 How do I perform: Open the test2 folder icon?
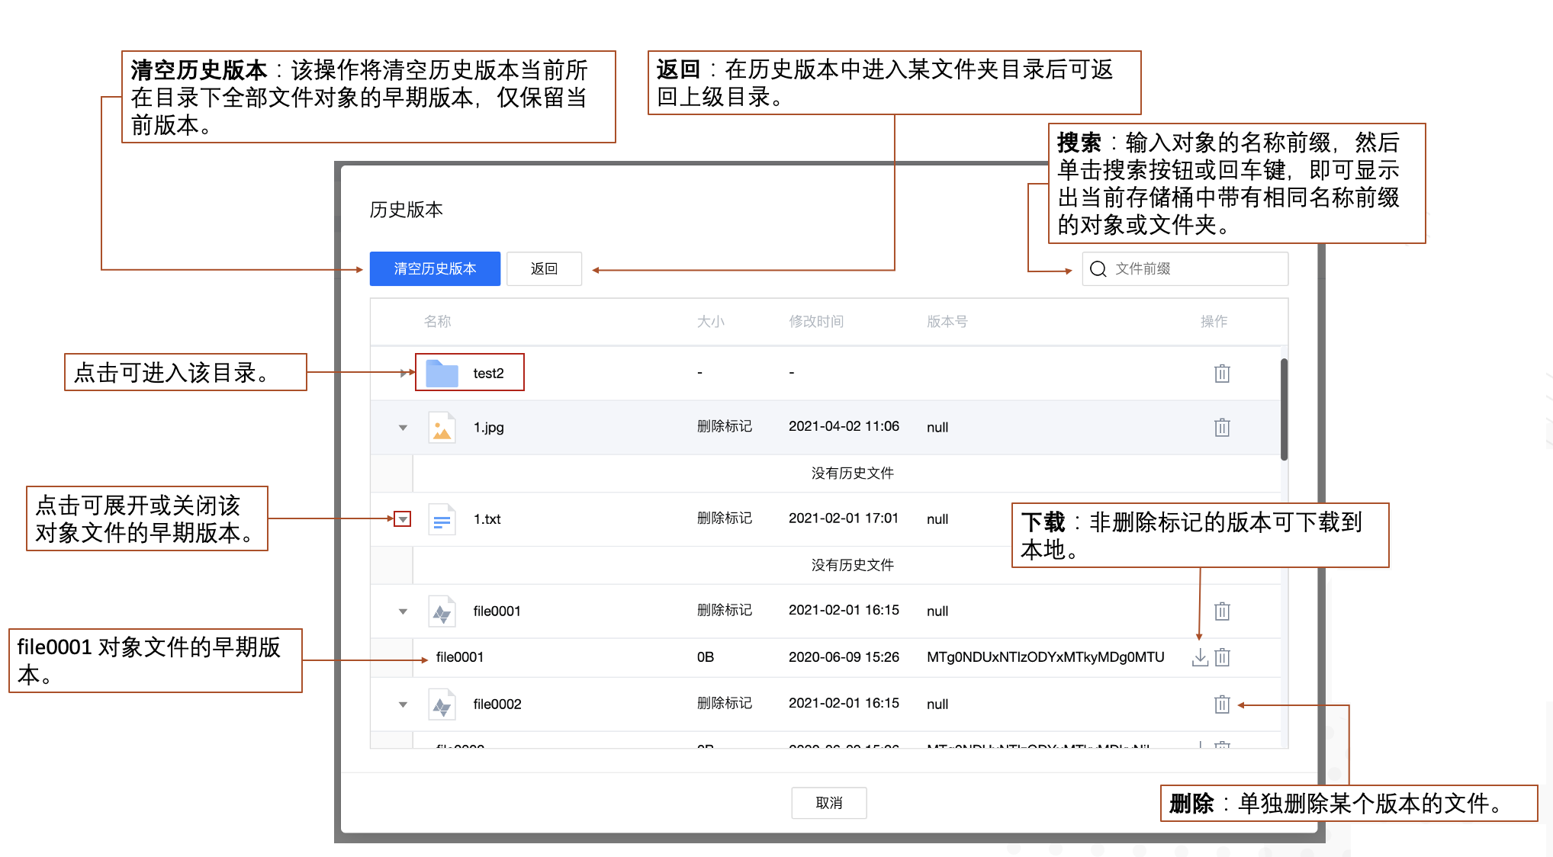tap(442, 373)
